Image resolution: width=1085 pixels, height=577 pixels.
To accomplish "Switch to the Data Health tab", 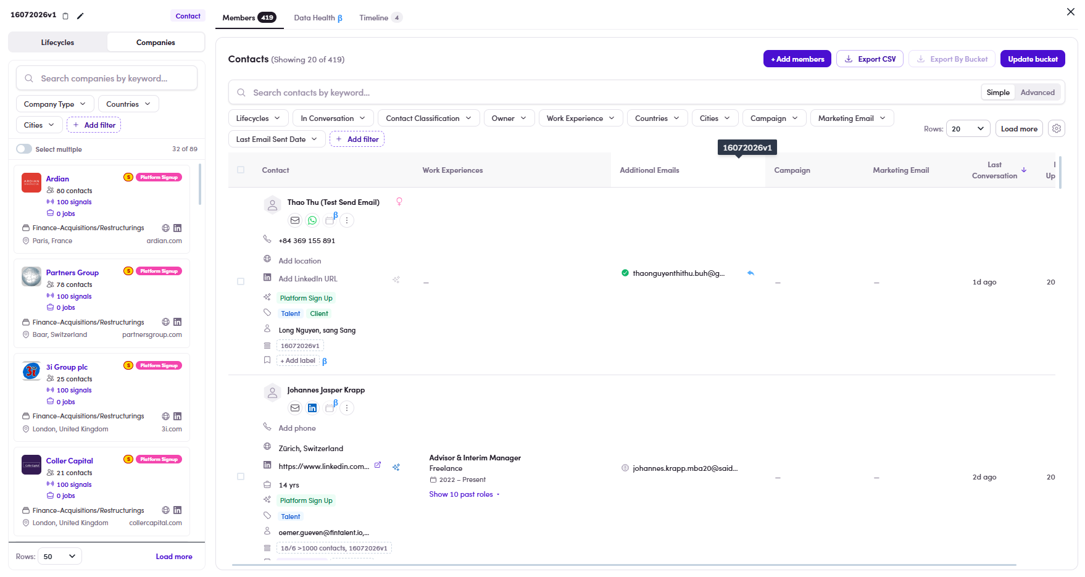I will 318,17.
